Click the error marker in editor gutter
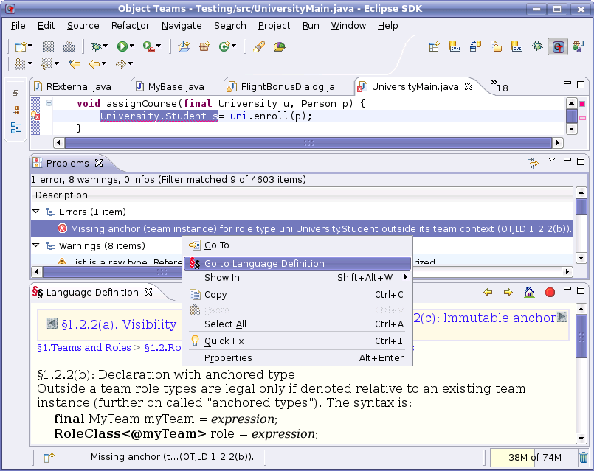Viewport: 594px width, 471px height. (x=35, y=116)
